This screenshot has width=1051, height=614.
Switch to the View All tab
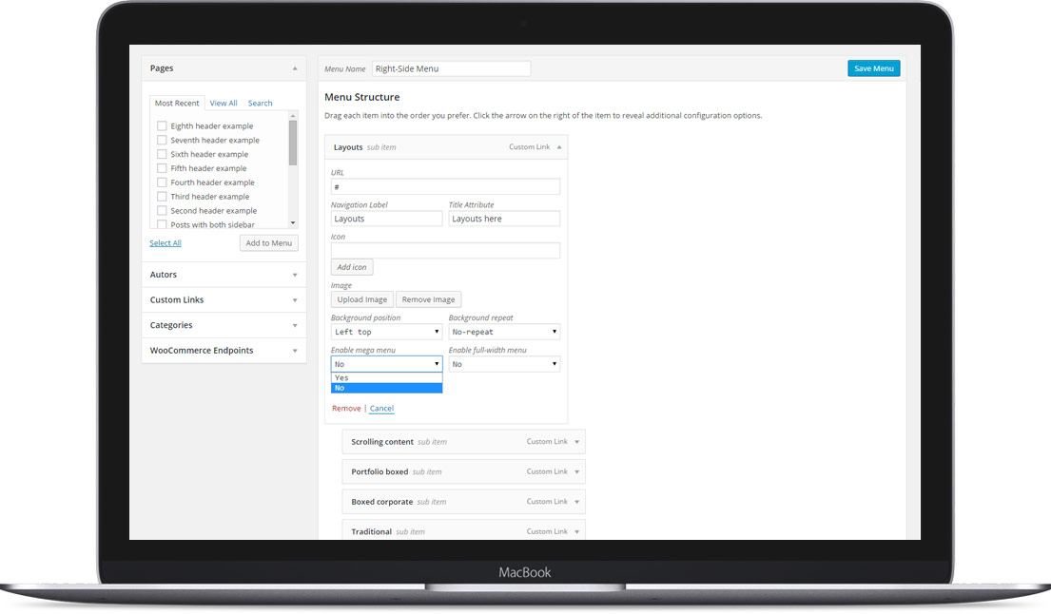224,104
